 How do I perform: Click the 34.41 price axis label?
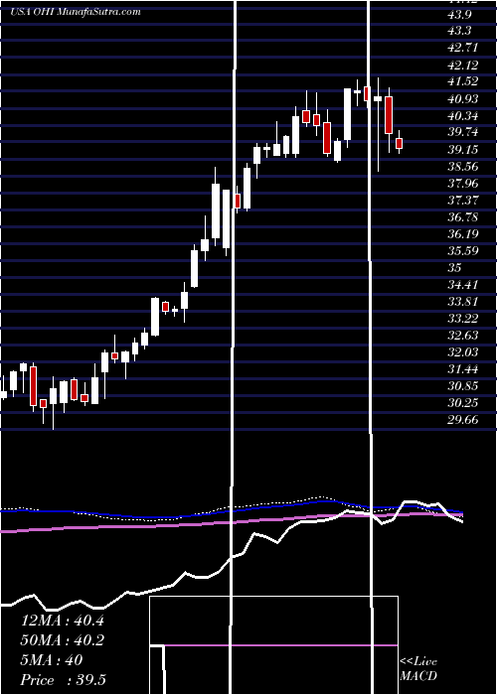[464, 285]
